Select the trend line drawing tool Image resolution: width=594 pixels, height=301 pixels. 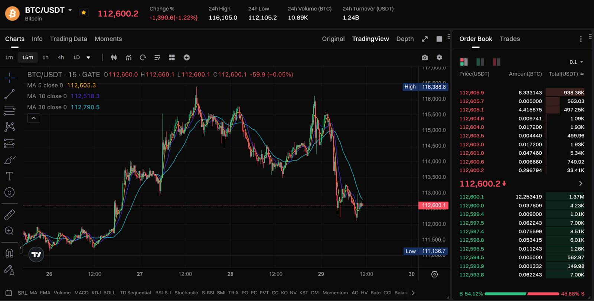10,94
